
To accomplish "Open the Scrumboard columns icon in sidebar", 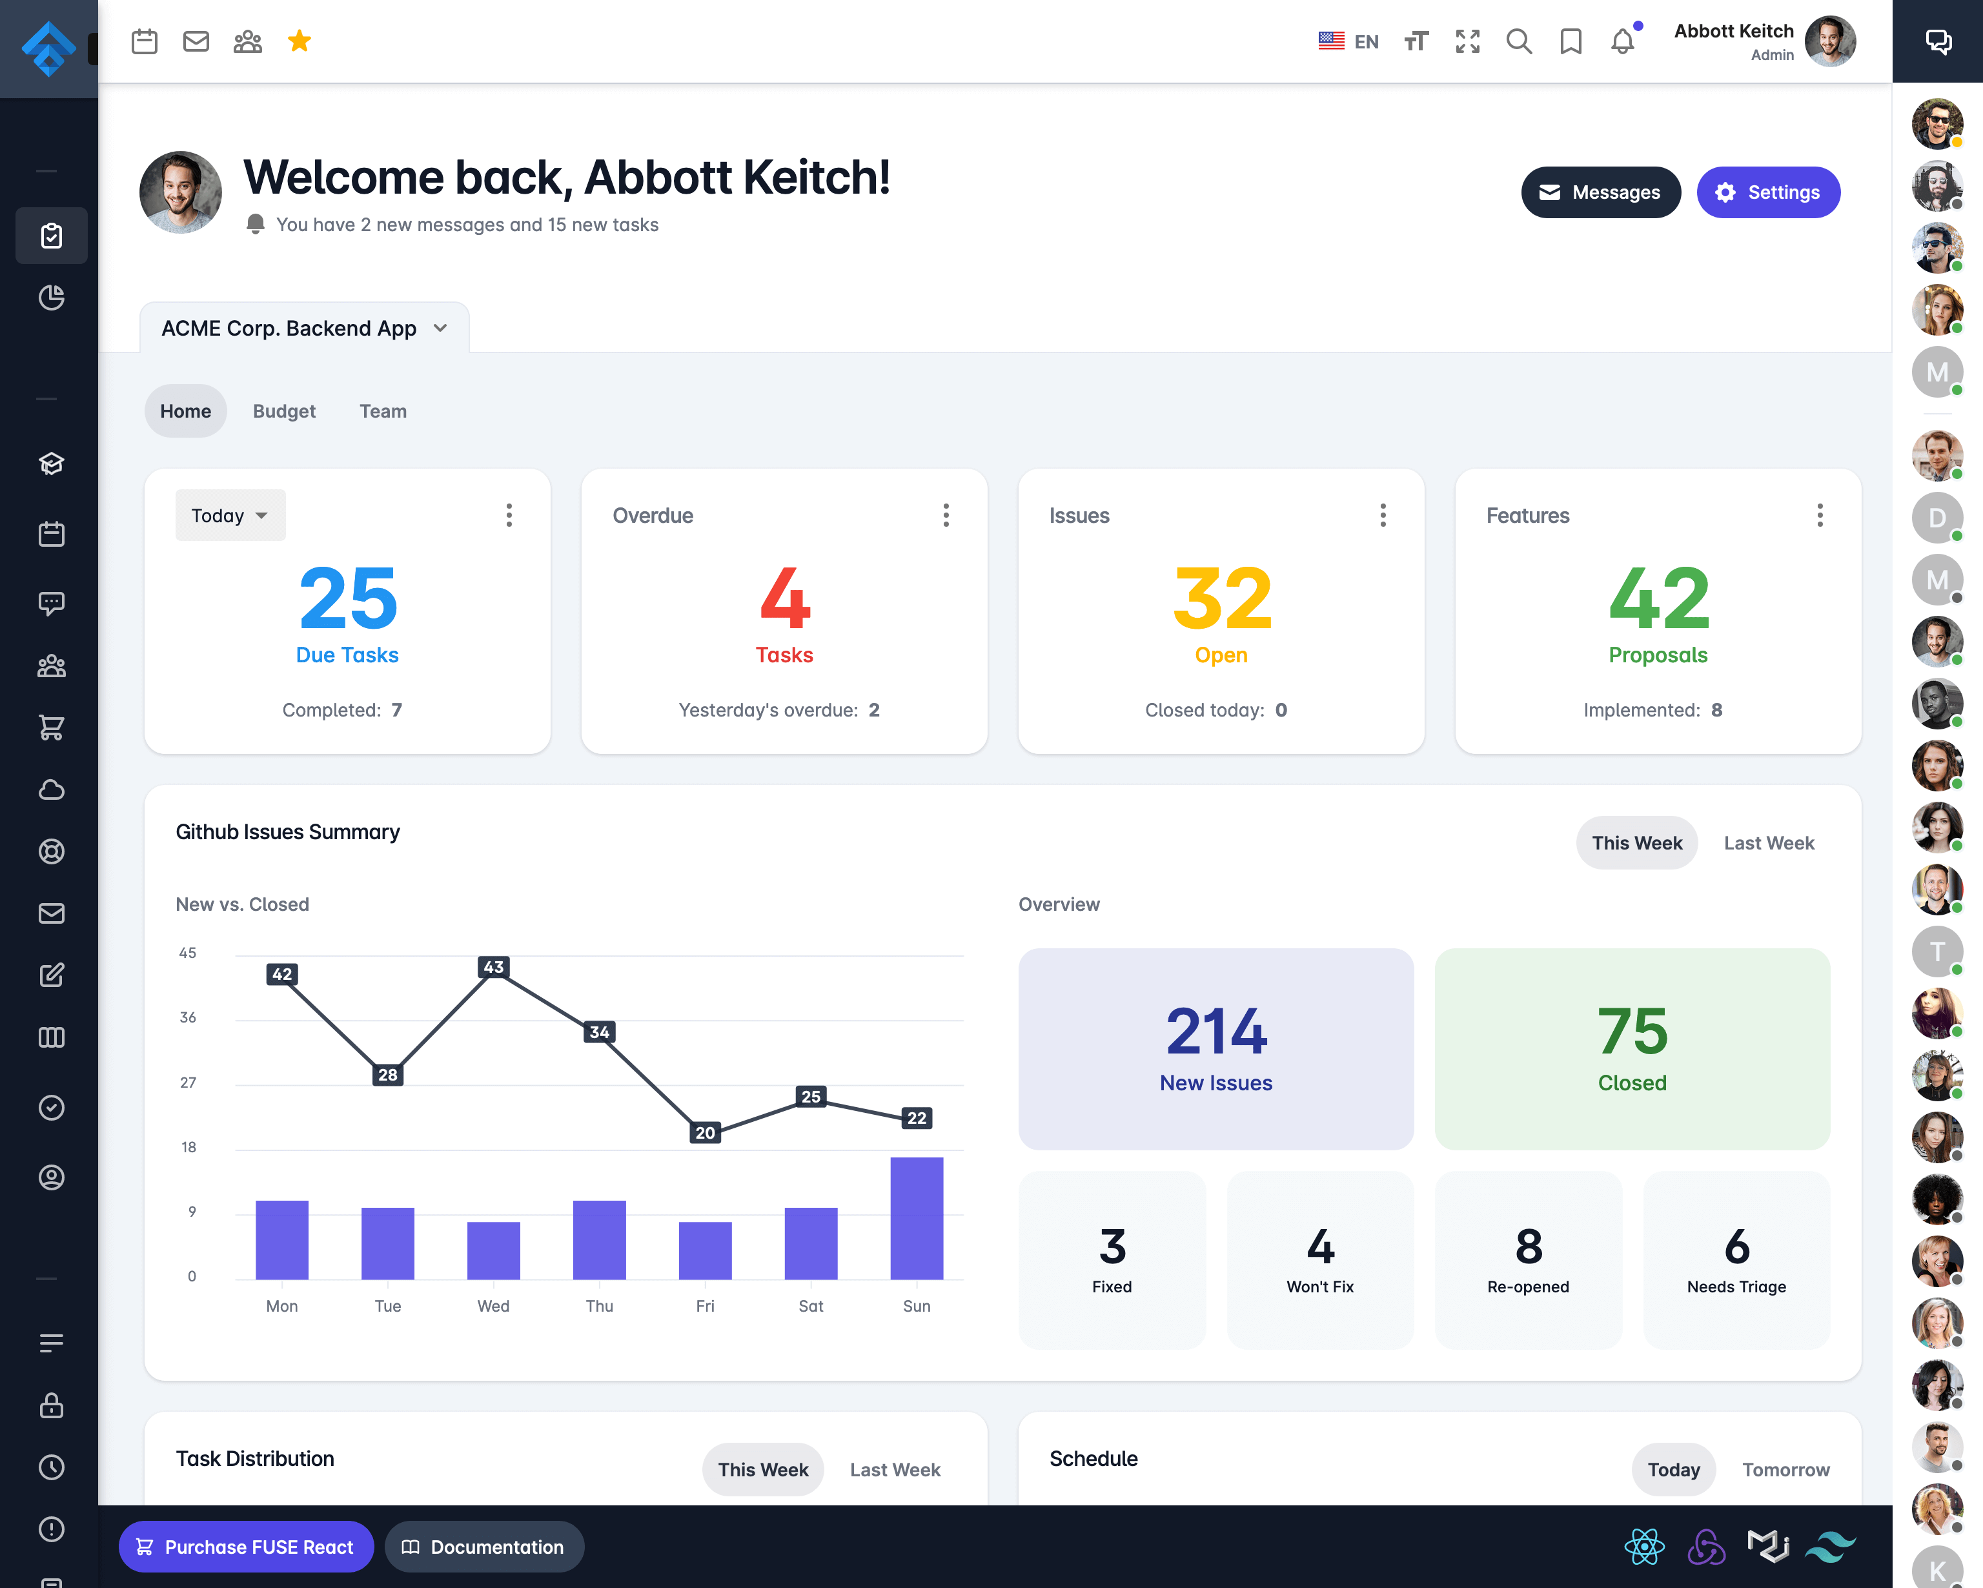I will click(x=52, y=1037).
